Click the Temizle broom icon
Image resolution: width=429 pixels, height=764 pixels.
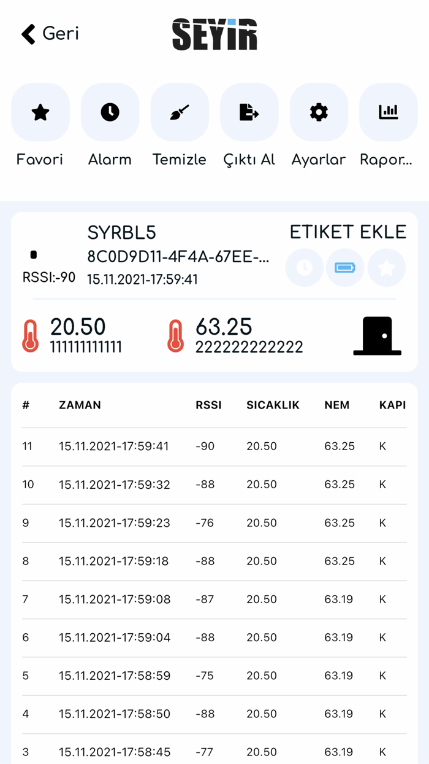(x=180, y=112)
